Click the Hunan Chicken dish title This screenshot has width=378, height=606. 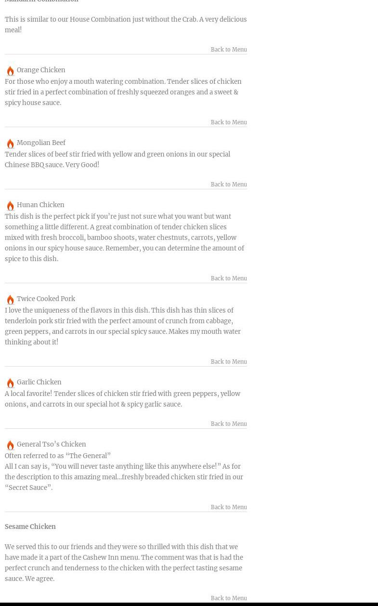[x=40, y=205]
